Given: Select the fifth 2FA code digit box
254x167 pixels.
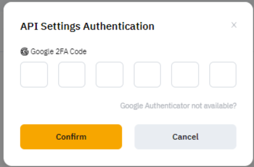Looking at the screenshot, I should tap(185, 75).
